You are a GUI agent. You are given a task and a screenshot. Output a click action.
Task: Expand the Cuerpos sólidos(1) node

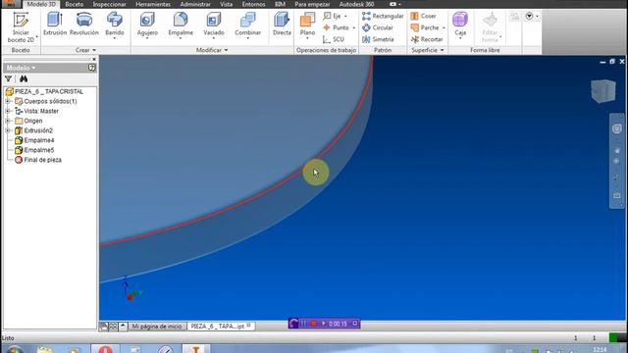coord(7,101)
